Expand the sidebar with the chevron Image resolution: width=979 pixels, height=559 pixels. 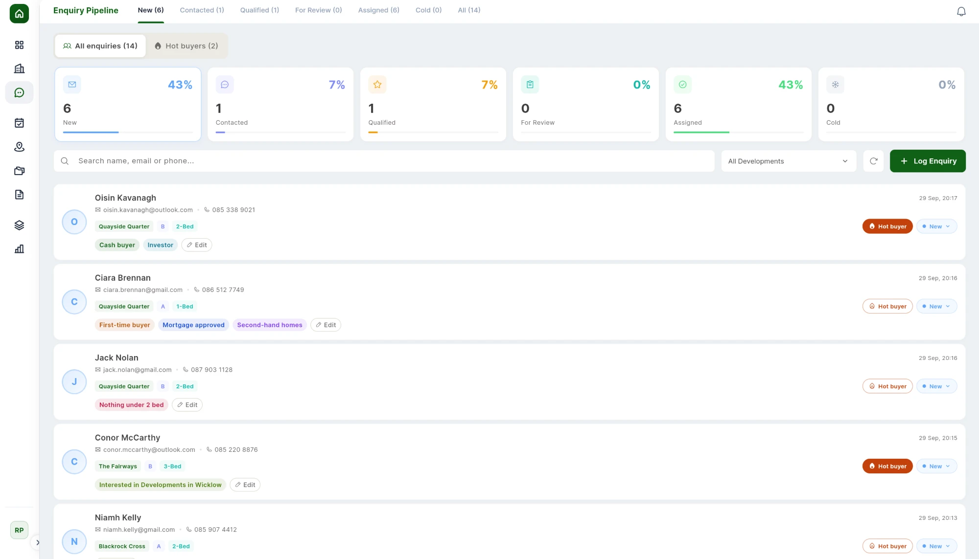[37, 542]
